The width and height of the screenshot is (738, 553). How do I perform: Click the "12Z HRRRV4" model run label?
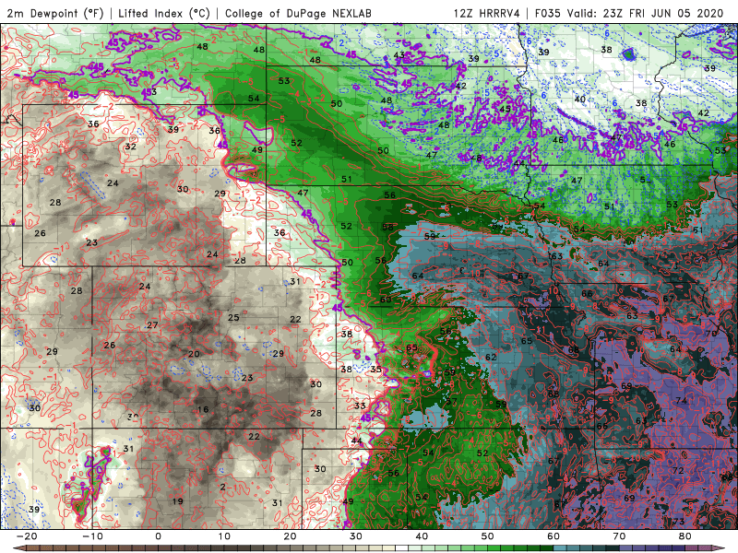(487, 13)
